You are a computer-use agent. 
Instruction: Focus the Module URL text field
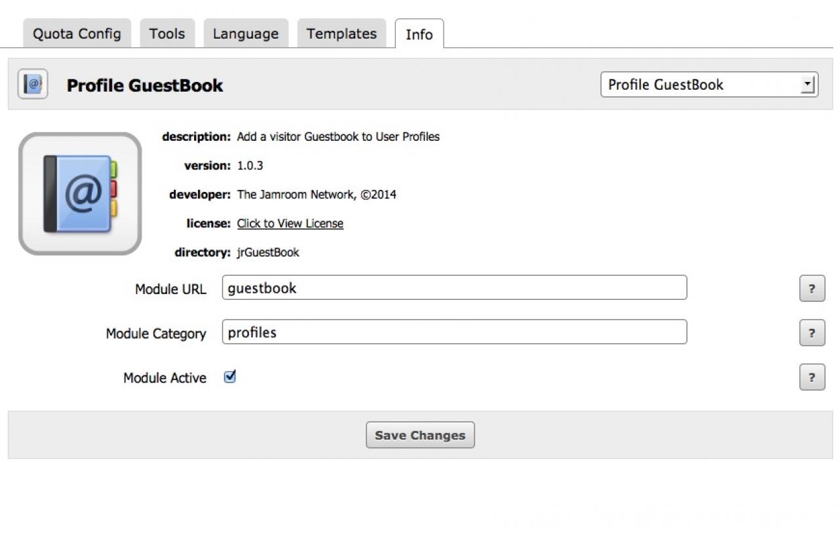[x=454, y=288]
